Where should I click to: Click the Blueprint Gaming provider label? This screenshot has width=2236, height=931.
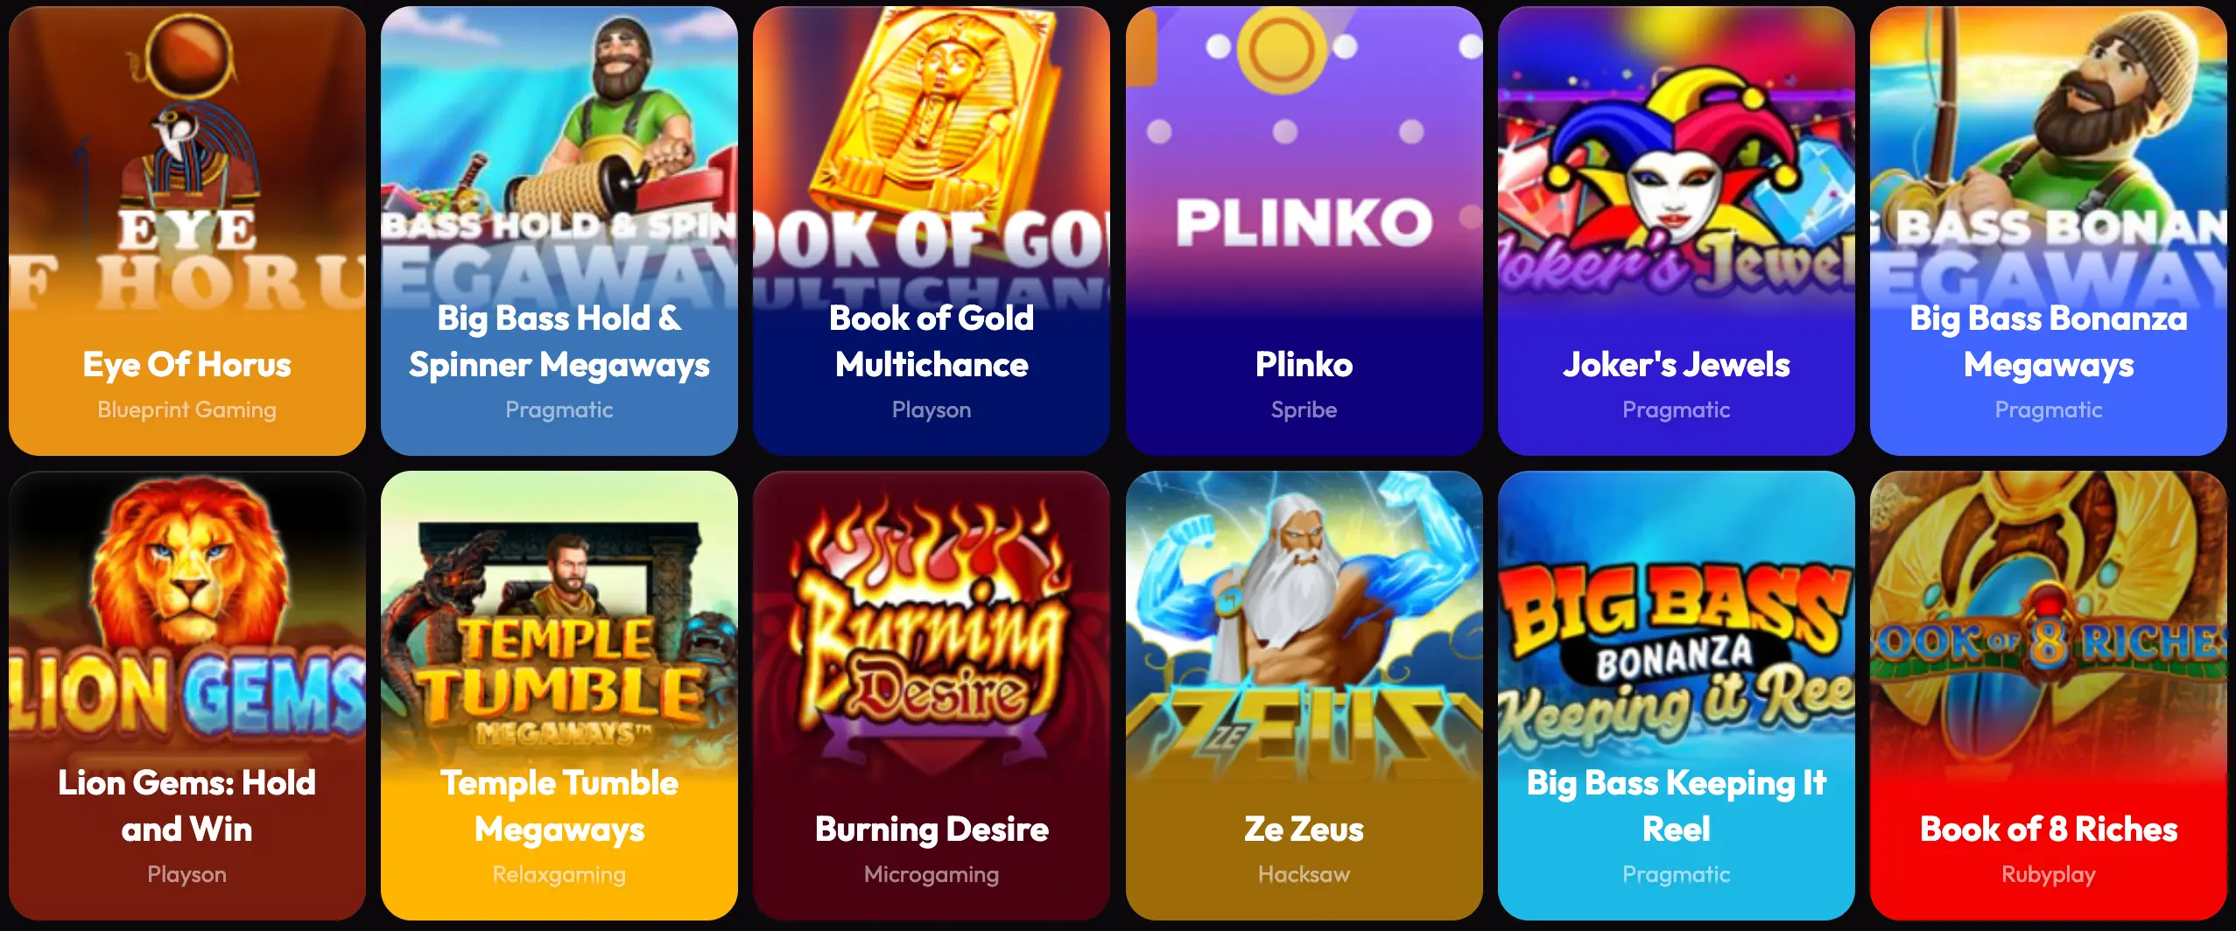tap(186, 409)
